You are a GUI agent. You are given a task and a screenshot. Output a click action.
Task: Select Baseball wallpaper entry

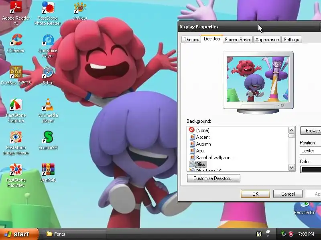click(214, 158)
